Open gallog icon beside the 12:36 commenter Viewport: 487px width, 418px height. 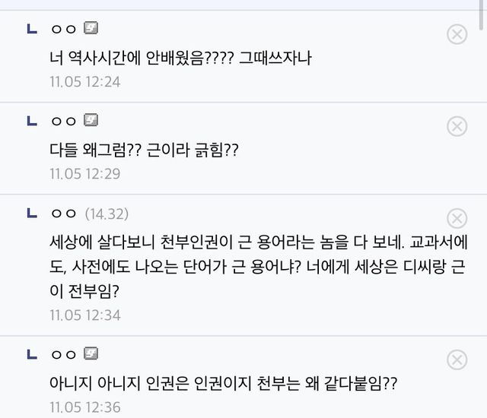click(x=91, y=354)
